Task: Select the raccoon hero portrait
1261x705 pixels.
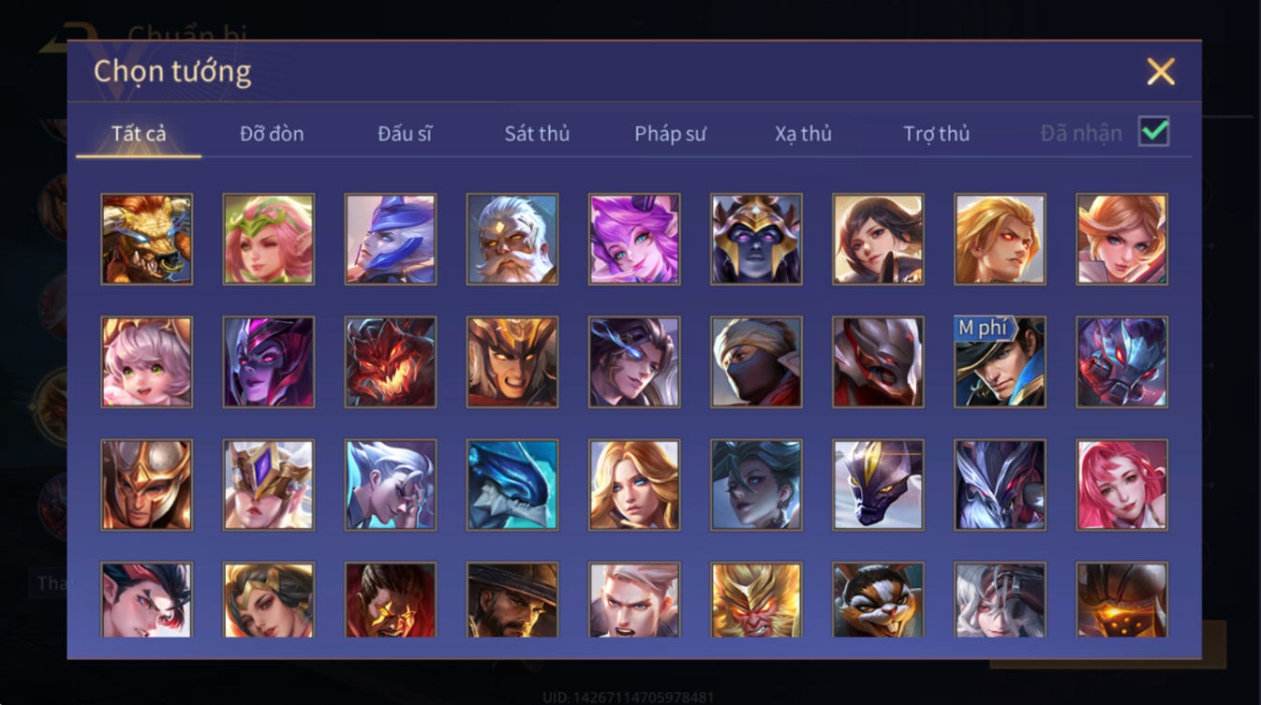Action: tap(878, 600)
